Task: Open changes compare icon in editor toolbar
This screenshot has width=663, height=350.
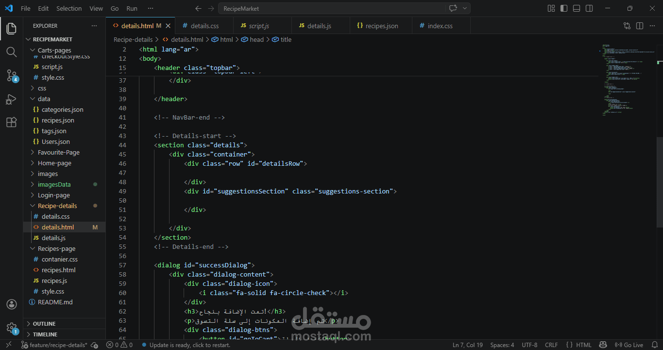Action: pyautogui.click(x=627, y=26)
